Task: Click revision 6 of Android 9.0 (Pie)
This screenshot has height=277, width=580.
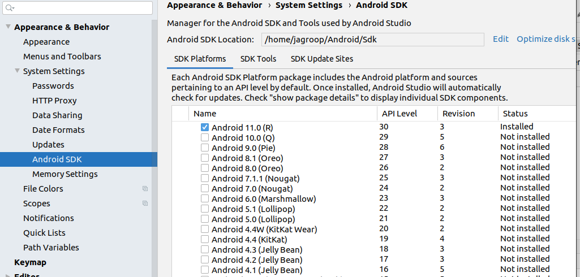Action: point(442,147)
